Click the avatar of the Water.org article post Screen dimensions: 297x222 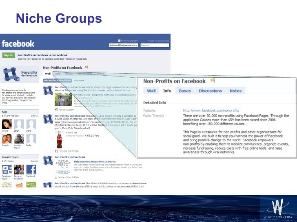pyautogui.click(x=48, y=90)
